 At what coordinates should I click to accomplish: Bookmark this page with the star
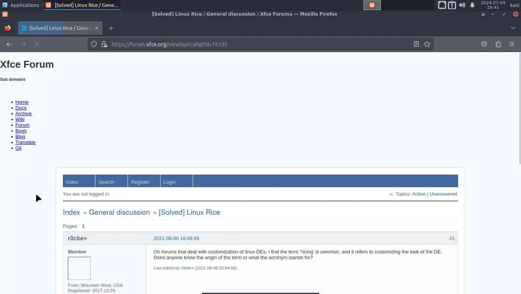pos(427,44)
